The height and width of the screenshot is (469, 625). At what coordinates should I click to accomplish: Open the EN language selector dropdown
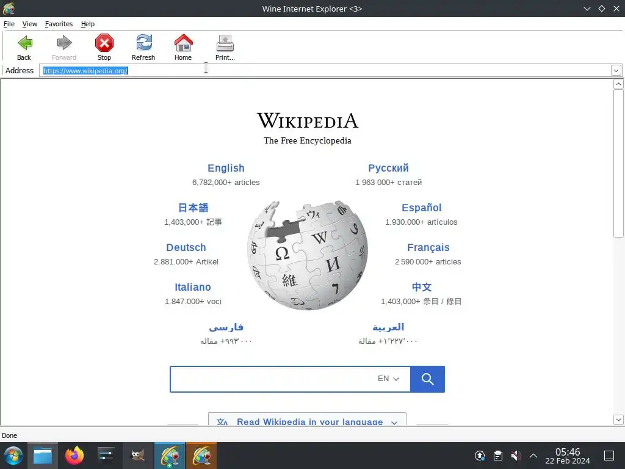coord(388,379)
